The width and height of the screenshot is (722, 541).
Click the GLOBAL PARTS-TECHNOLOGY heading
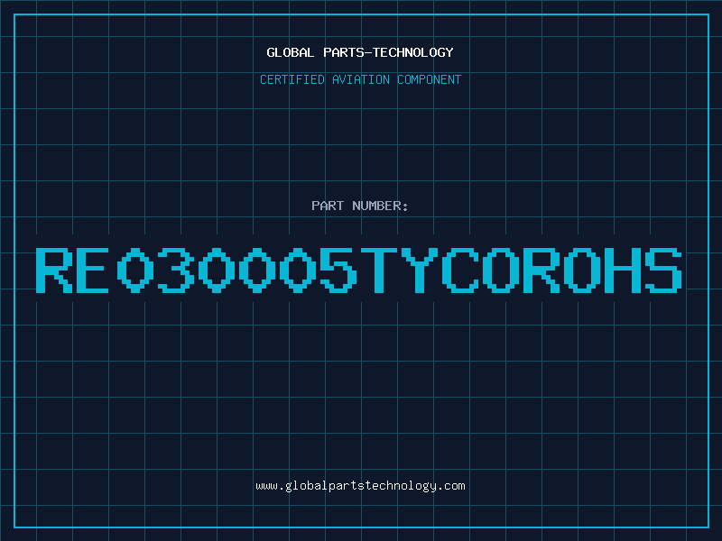[360, 52]
